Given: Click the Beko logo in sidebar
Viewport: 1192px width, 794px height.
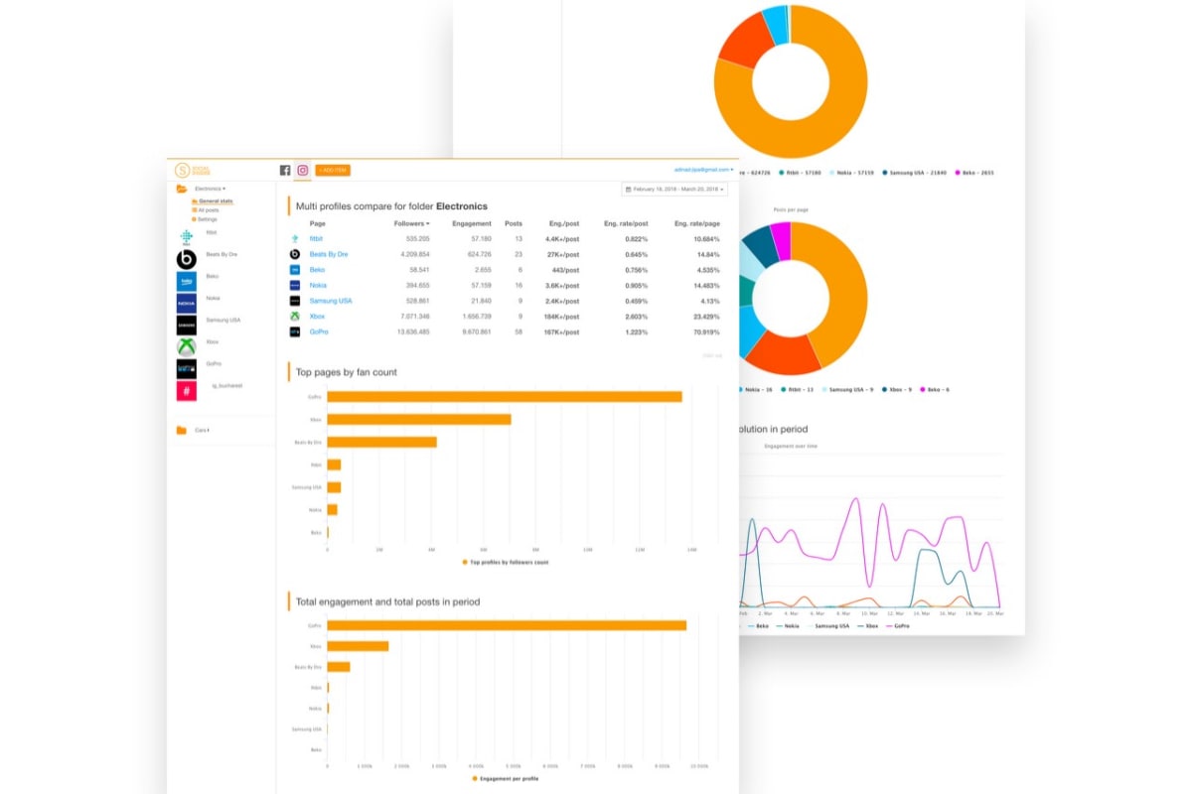Looking at the screenshot, I should pyautogui.click(x=186, y=281).
